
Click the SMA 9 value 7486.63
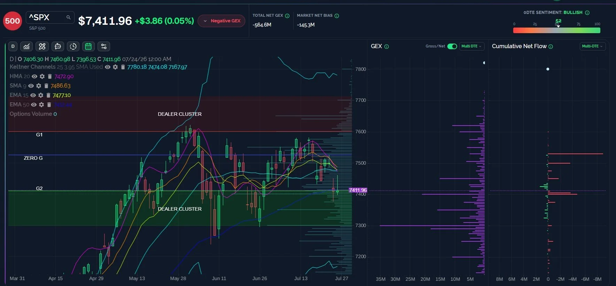pos(61,86)
